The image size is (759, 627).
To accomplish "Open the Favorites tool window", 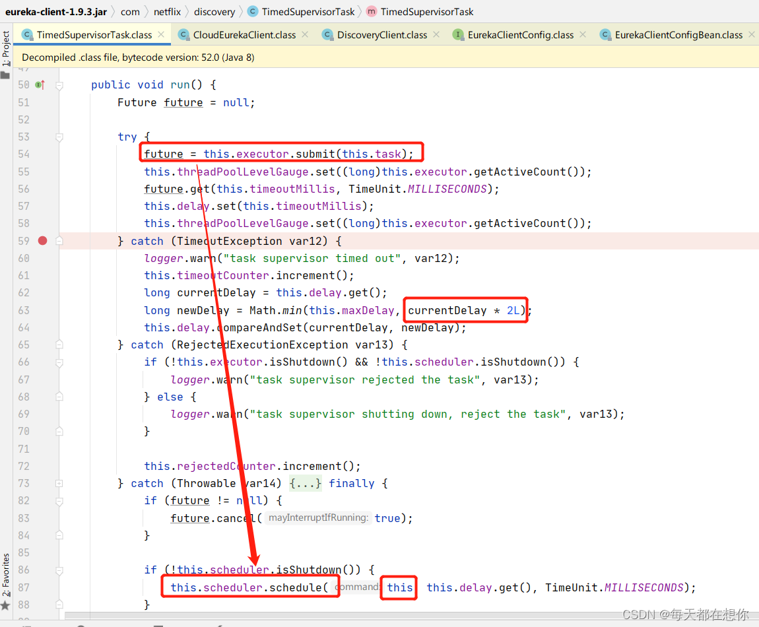I will click(x=5, y=581).
